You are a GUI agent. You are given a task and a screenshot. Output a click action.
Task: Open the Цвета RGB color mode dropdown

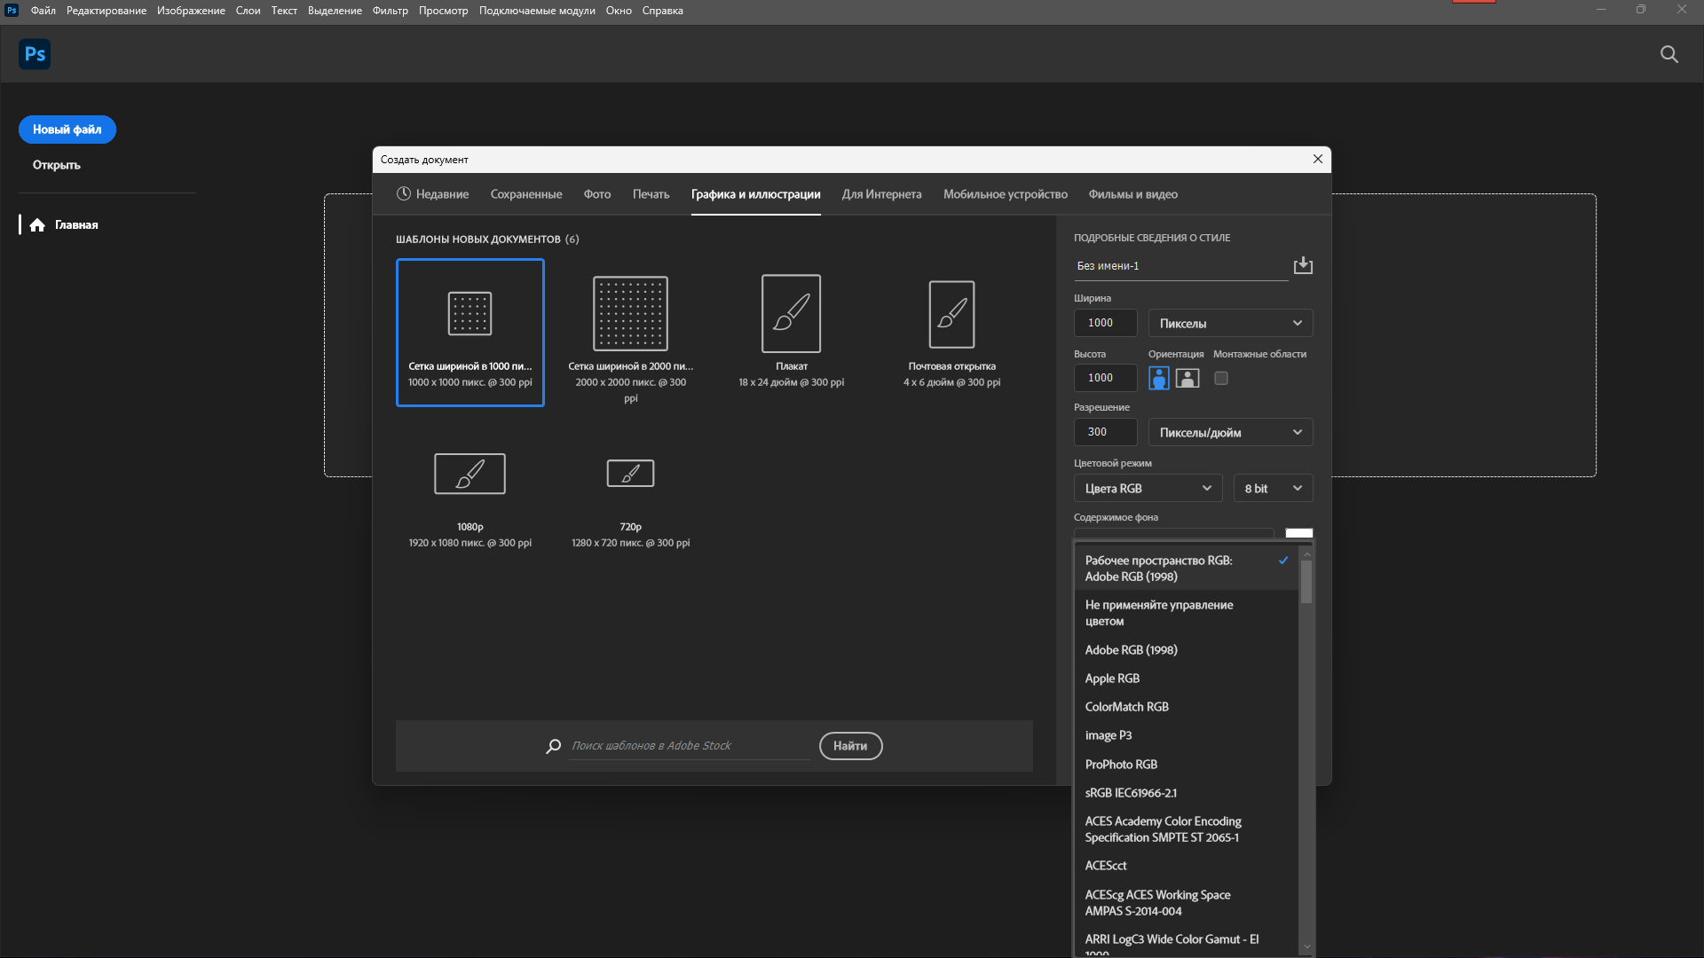[x=1148, y=488]
